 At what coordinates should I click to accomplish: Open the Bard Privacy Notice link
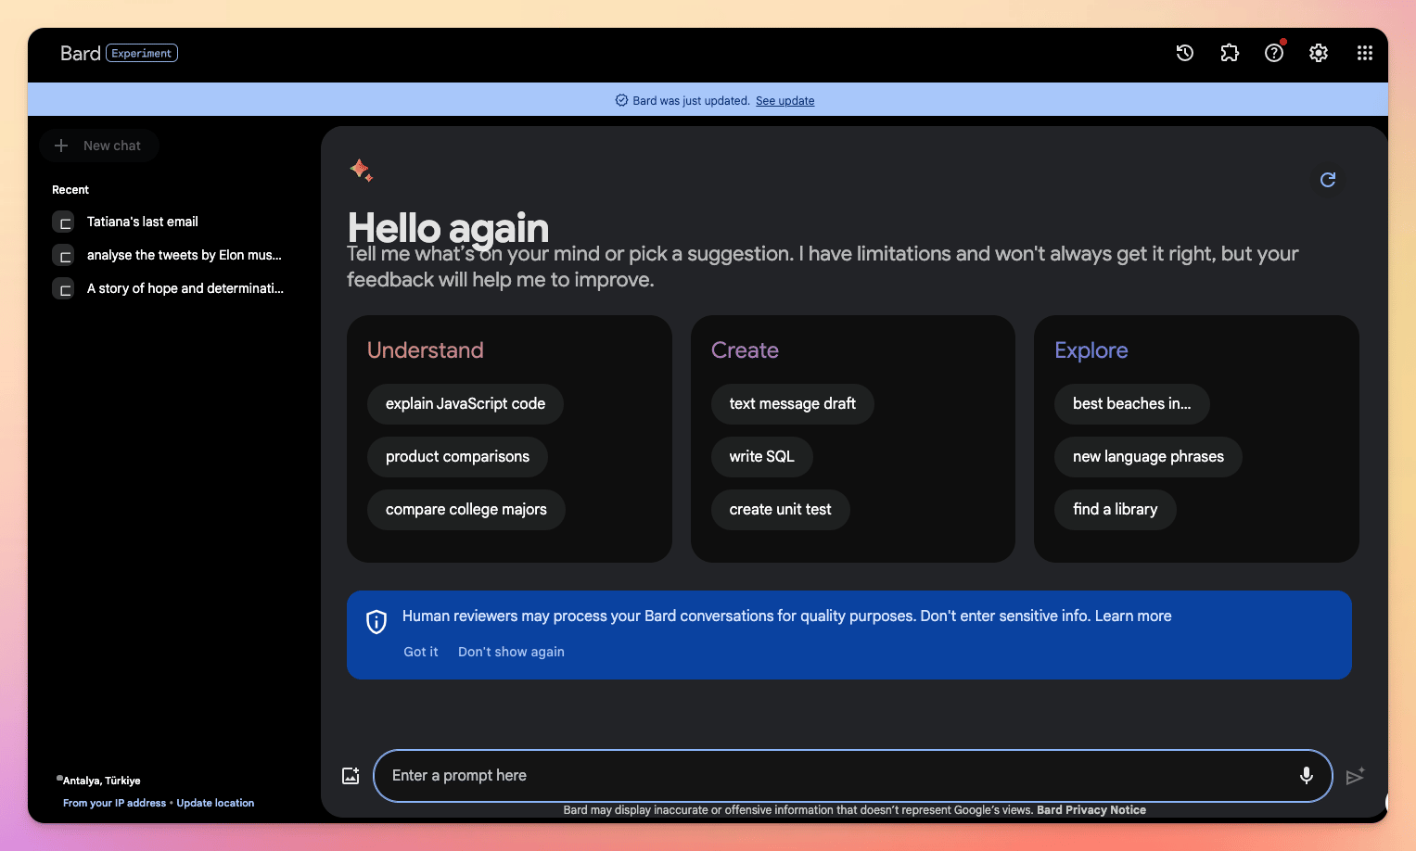tap(1091, 810)
